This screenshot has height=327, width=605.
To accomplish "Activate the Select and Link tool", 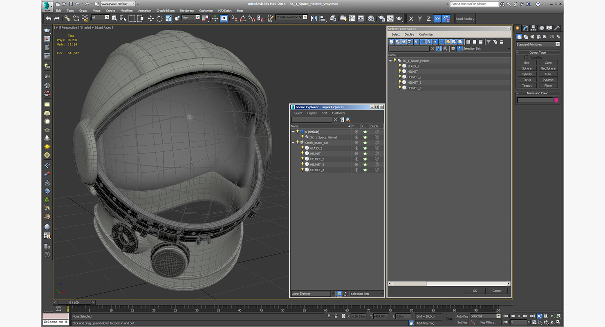I will point(67,18).
